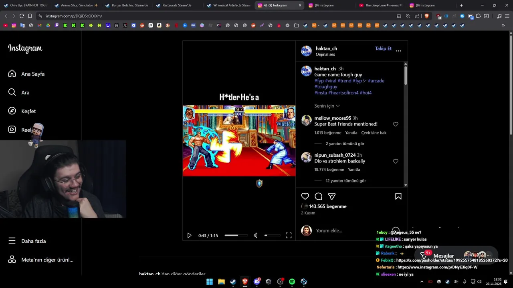Open the comment speech bubble icon
Viewport: 513px width, 288px height.
(x=319, y=196)
